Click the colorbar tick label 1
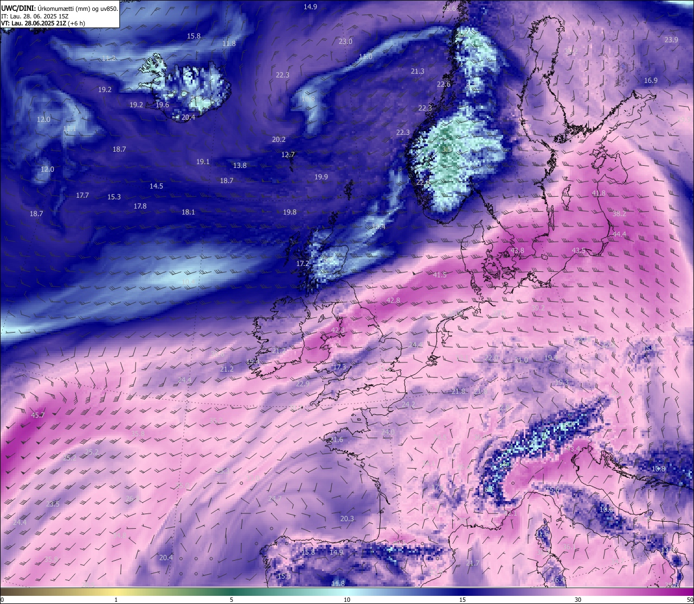Image resolution: width=694 pixels, height=604 pixels. 116,600
